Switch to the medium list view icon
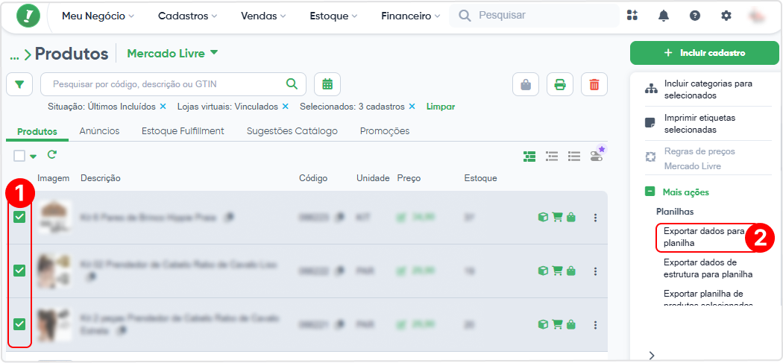This screenshot has height=363, width=783. (552, 157)
